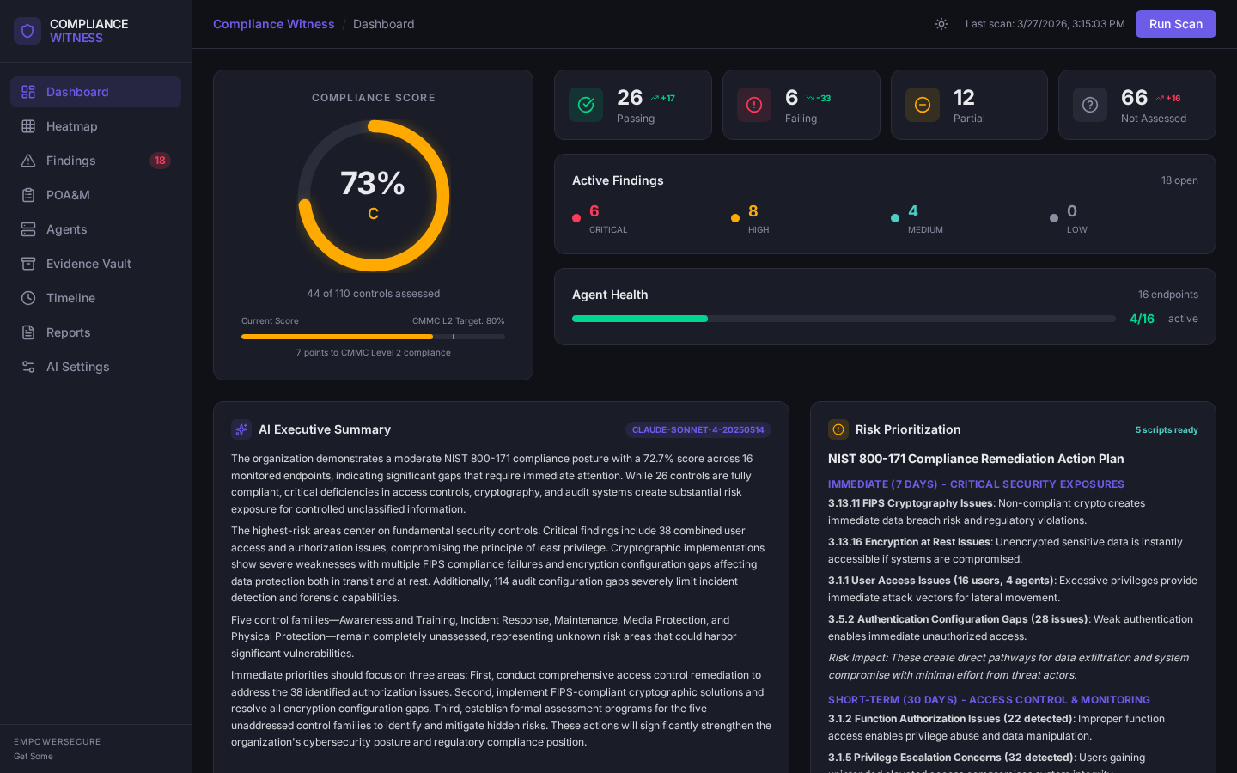Click the Agent Health progress bar
The image size is (1237, 773).
pyautogui.click(x=844, y=319)
